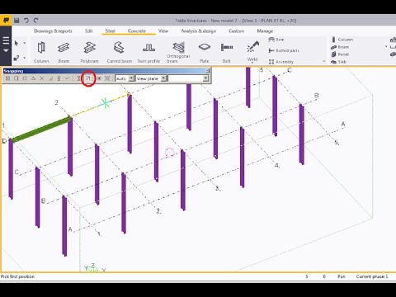Toggle snap to lines and edges arrow icon
396x297 pixels.
click(88, 78)
